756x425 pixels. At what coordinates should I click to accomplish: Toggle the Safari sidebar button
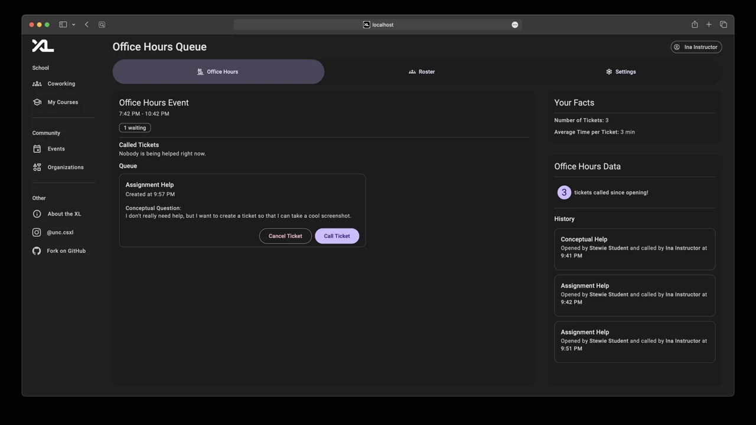tap(63, 25)
